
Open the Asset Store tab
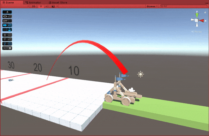[x=58, y=2]
